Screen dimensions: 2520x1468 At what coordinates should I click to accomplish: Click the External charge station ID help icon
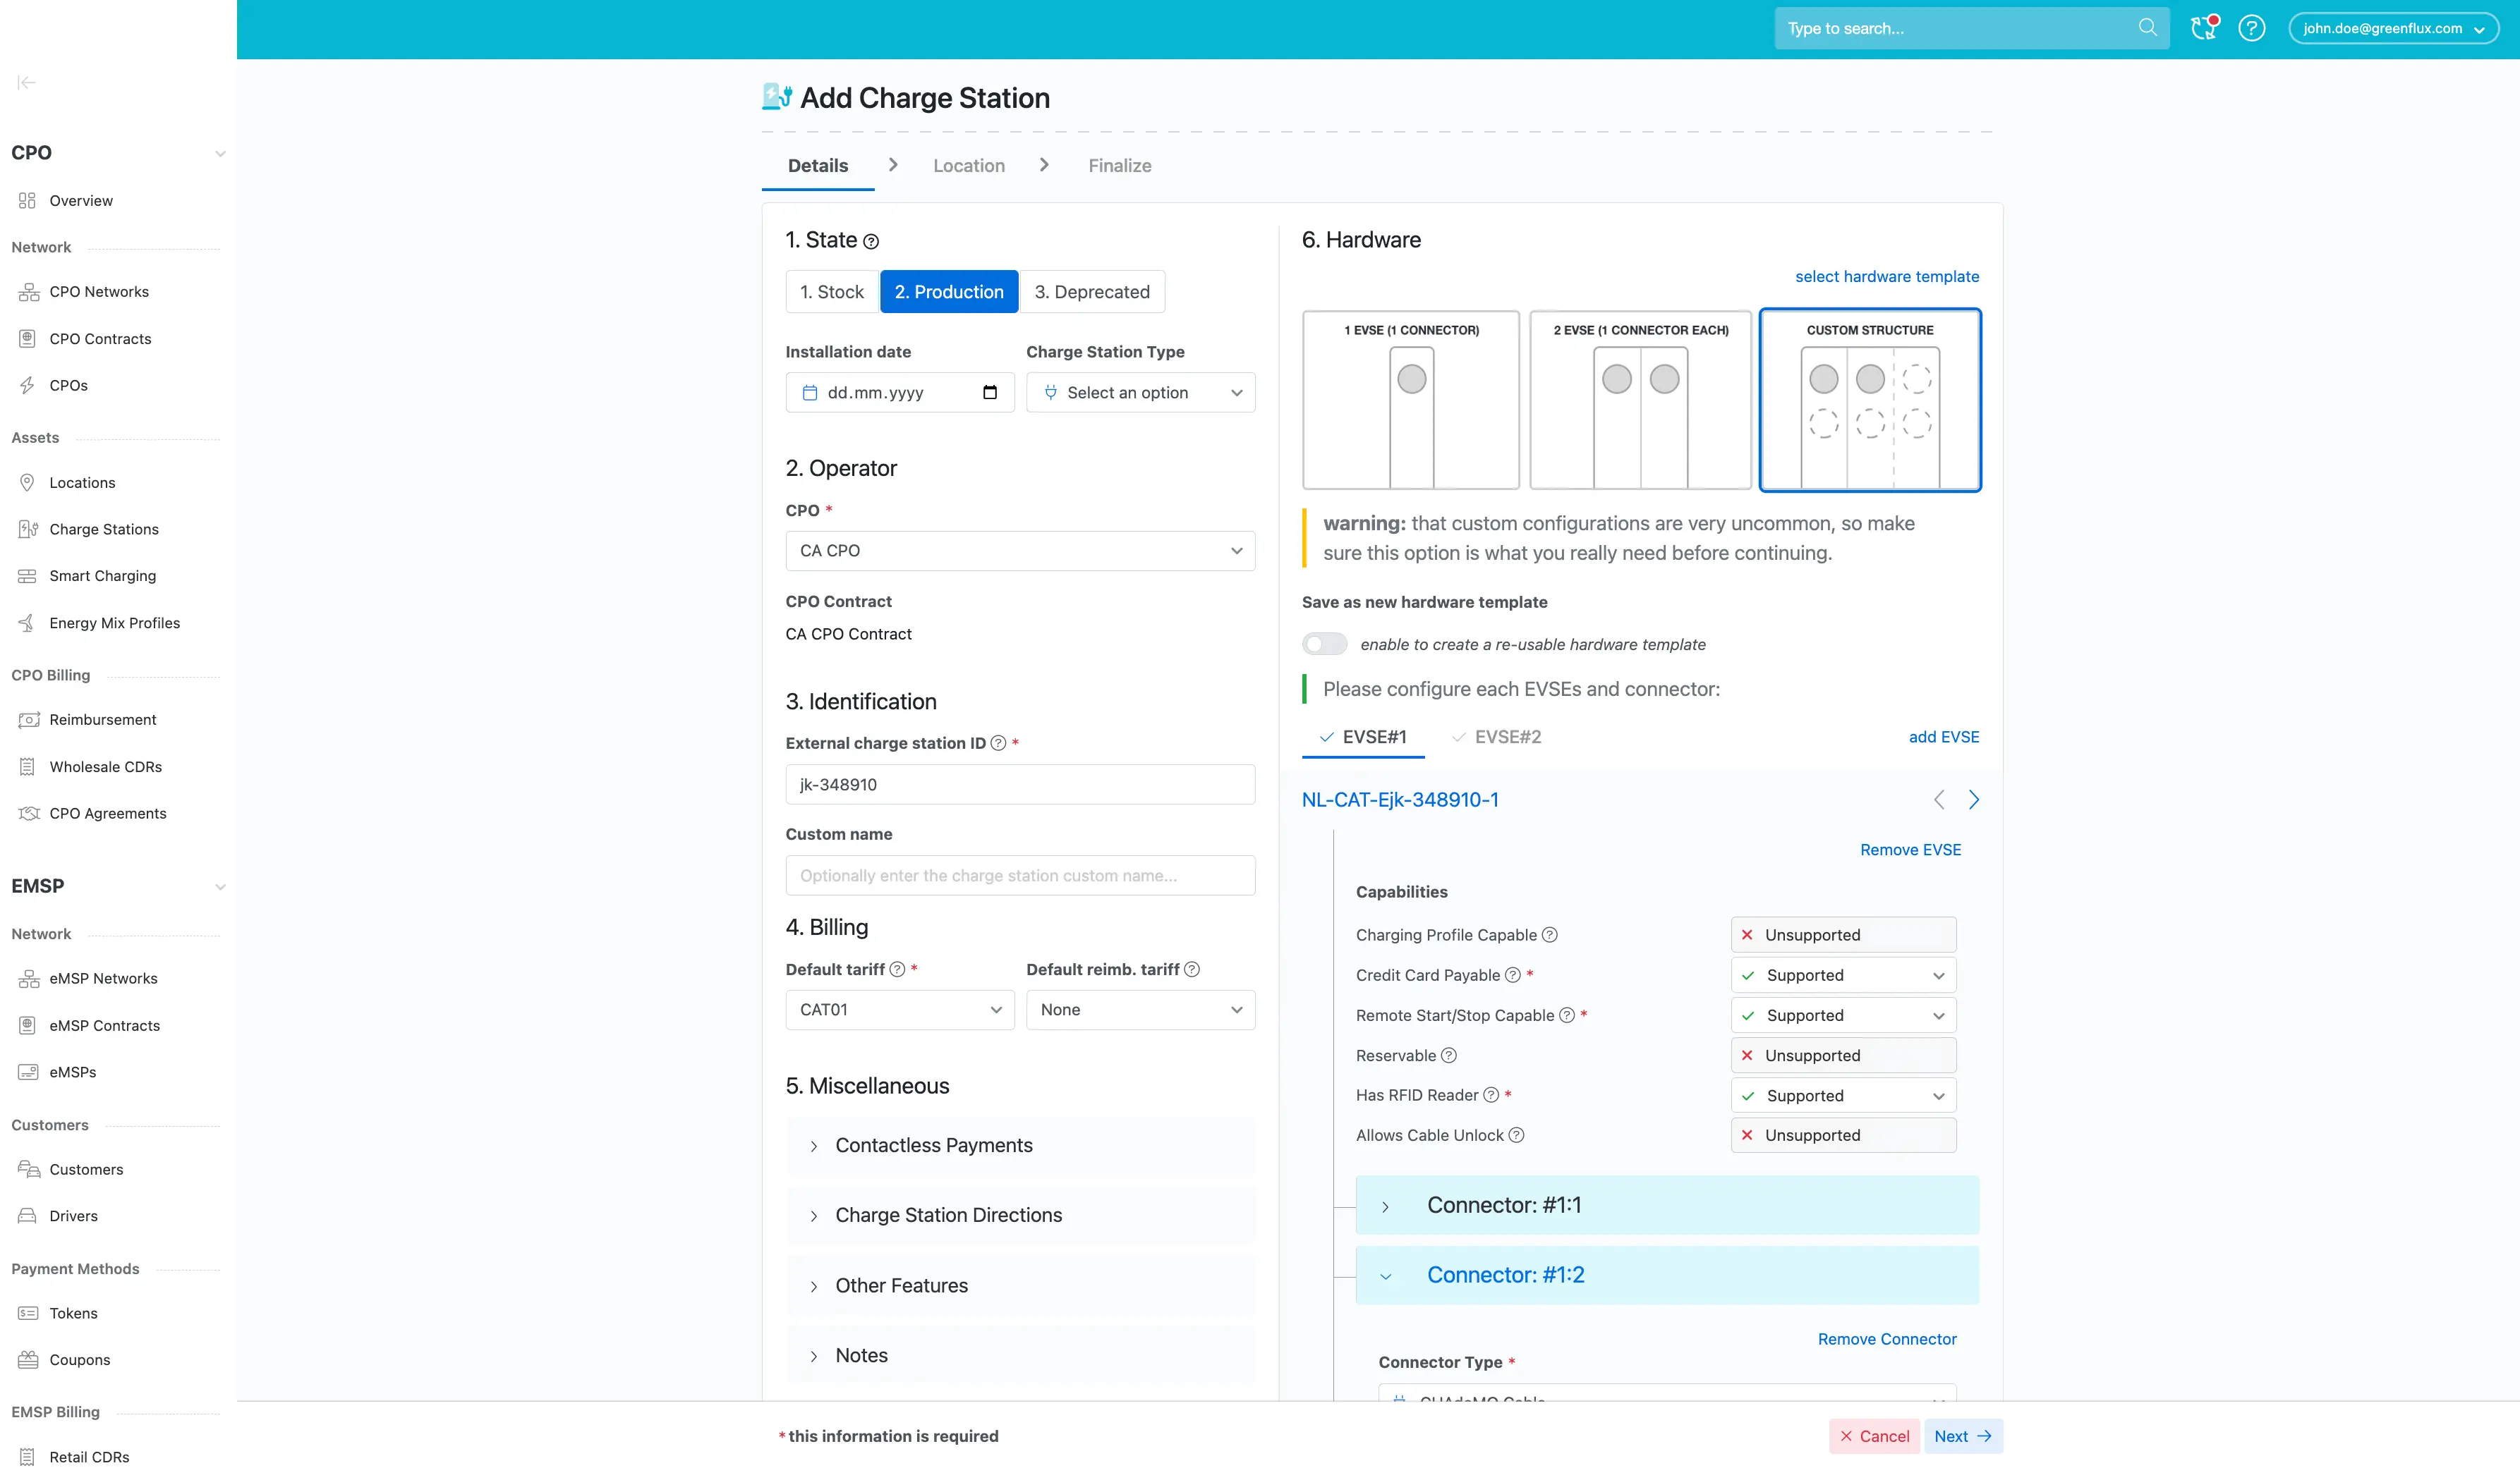pos(998,743)
